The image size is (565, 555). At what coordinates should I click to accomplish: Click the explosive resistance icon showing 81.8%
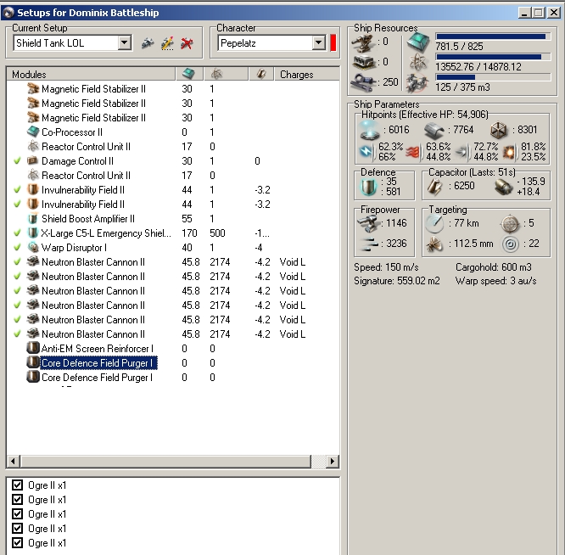pos(510,153)
